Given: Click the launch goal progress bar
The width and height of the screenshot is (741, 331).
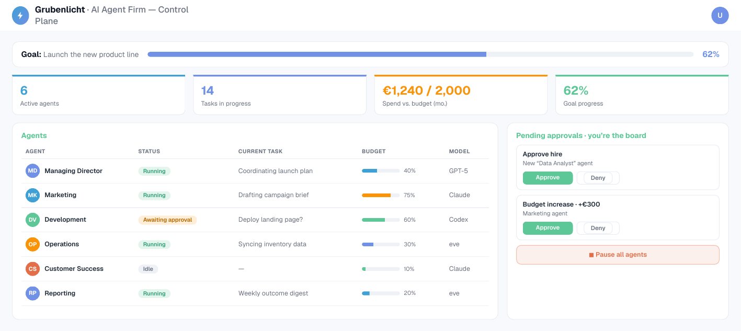Looking at the screenshot, I should [x=420, y=54].
